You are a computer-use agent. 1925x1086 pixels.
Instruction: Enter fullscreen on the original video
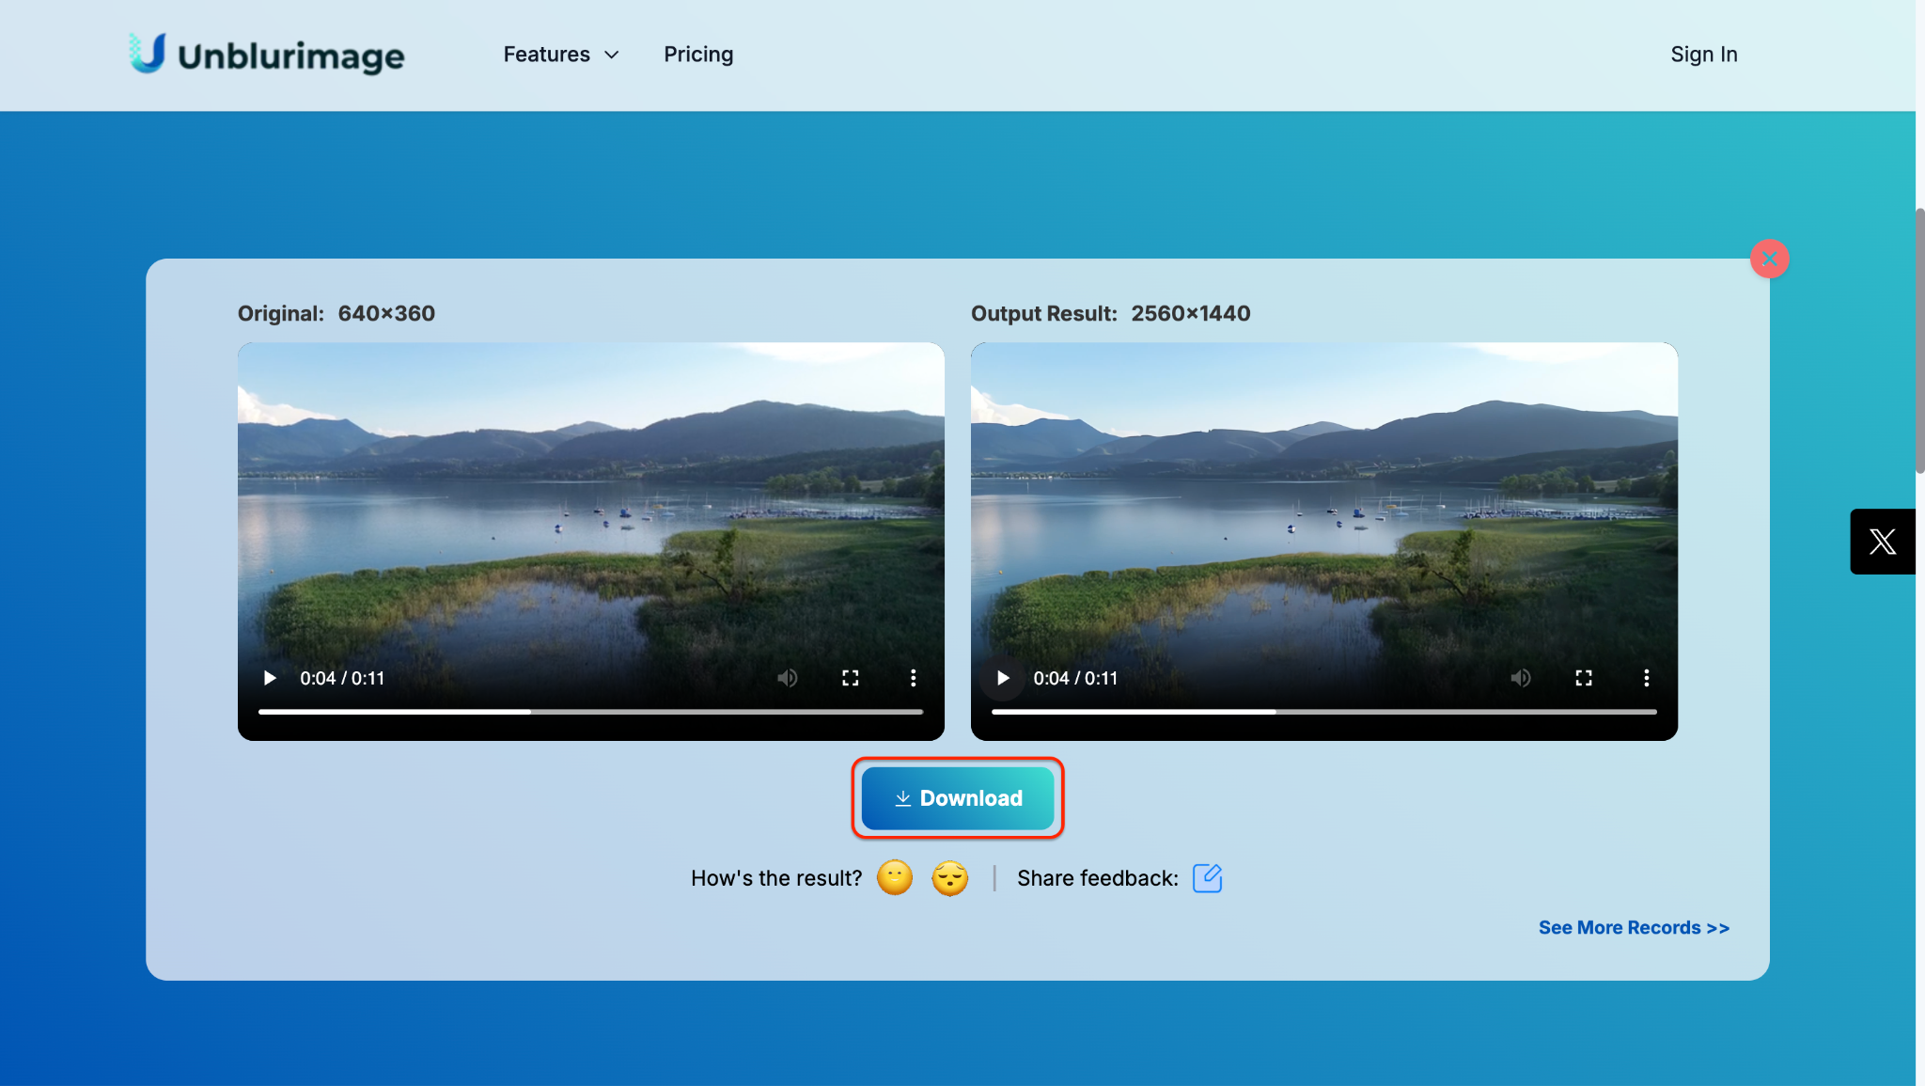[850, 678]
